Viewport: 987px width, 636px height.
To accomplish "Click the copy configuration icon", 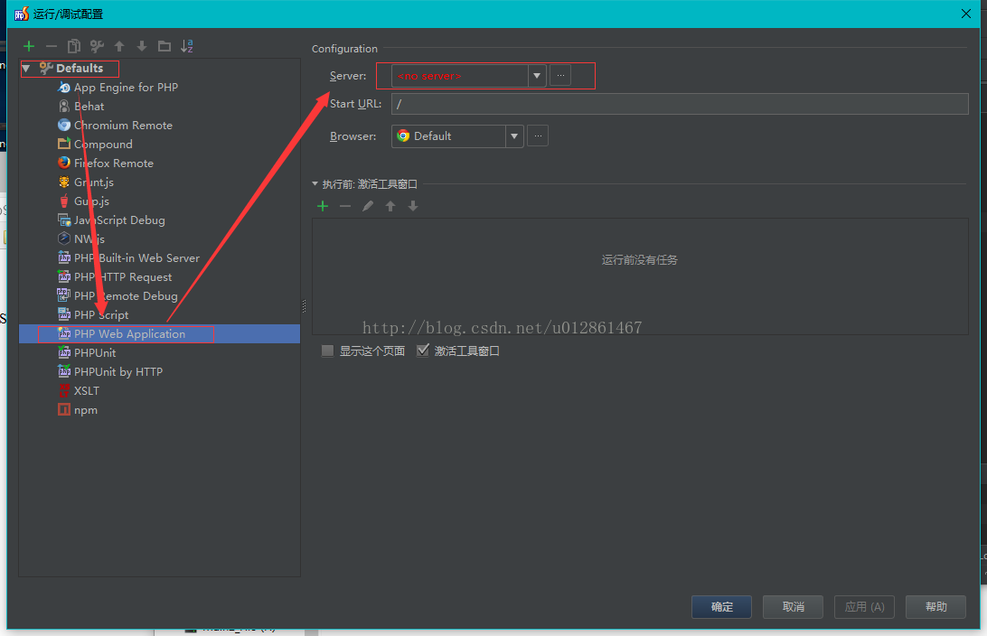I will 74,46.
